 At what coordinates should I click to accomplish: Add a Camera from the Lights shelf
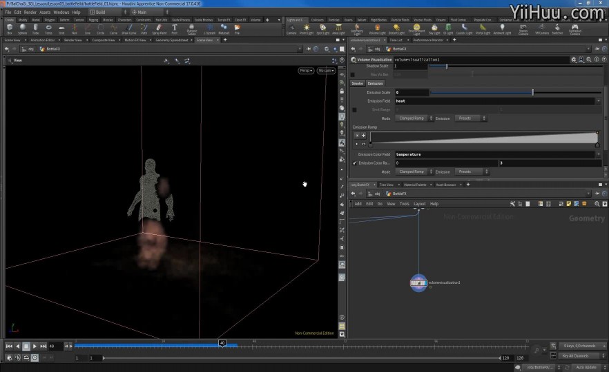click(291, 29)
